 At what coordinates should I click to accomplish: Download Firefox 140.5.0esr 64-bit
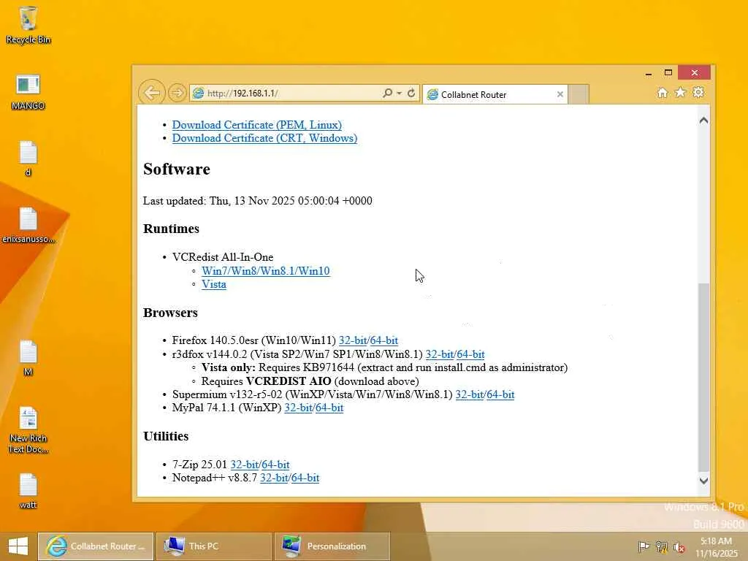click(x=383, y=340)
